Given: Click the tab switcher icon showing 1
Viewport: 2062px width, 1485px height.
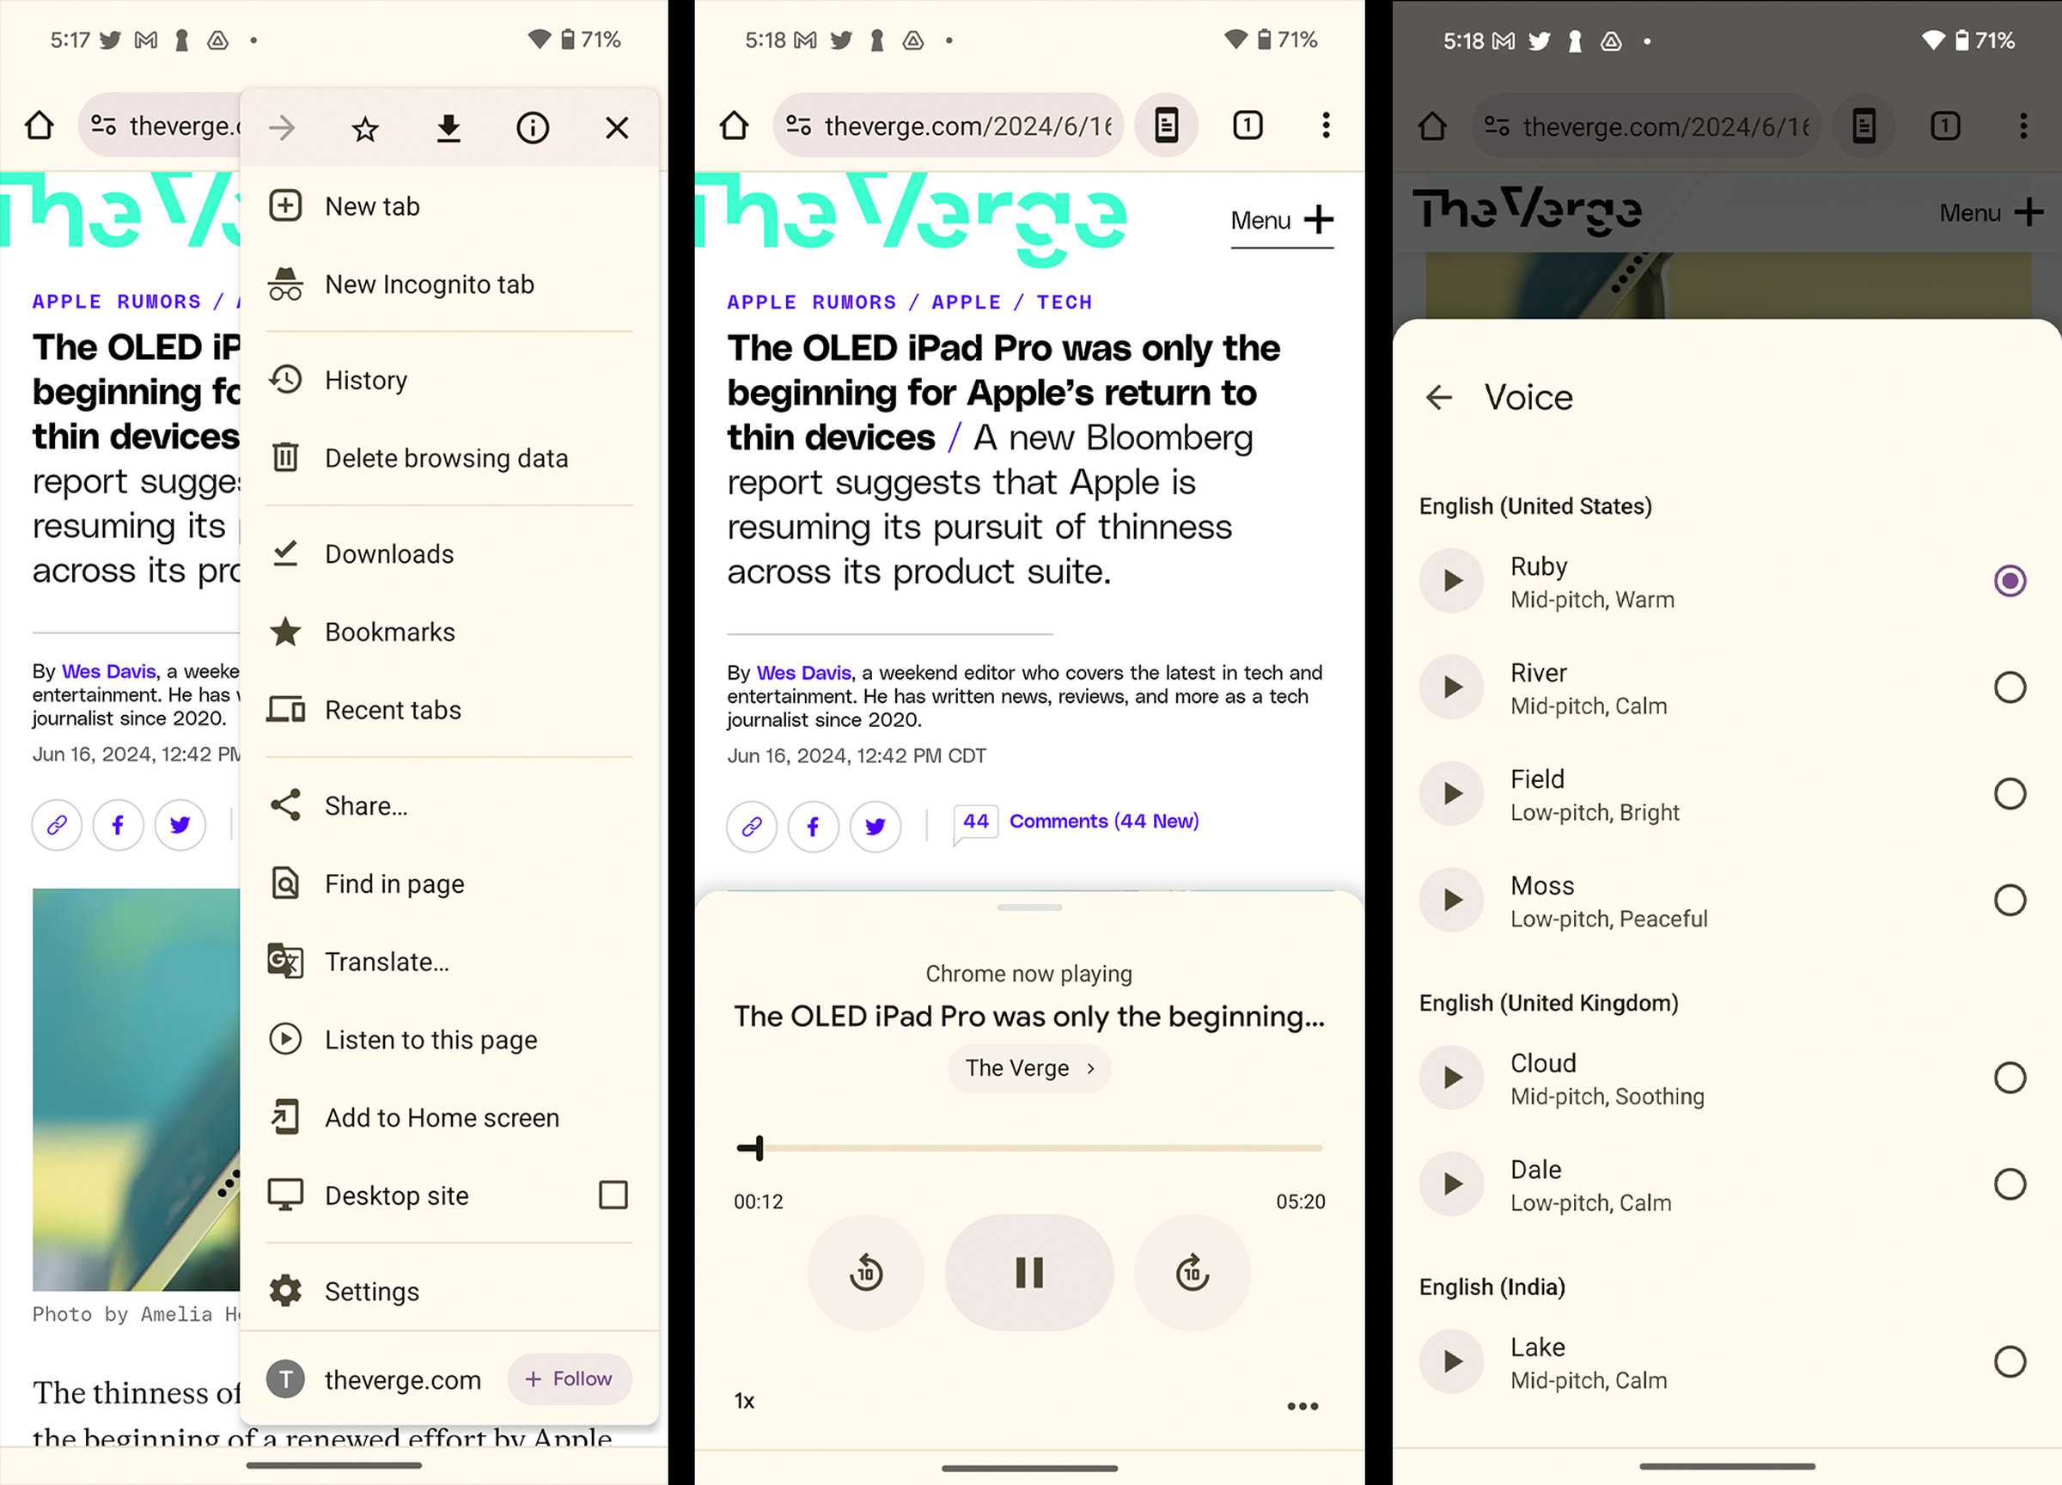Looking at the screenshot, I should pos(1248,125).
